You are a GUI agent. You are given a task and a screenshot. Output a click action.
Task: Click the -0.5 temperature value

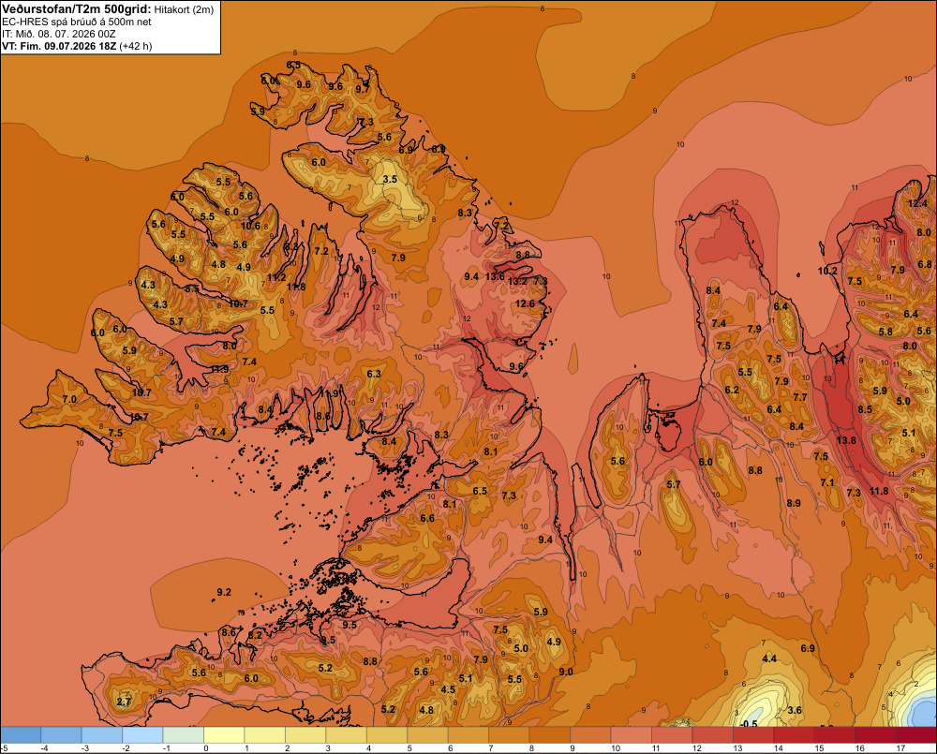coord(749,723)
